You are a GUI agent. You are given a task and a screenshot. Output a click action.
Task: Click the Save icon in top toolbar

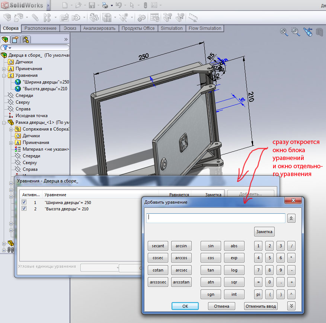pyautogui.click(x=92, y=5)
